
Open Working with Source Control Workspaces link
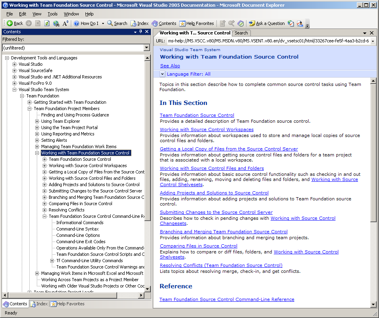[x=207, y=129]
